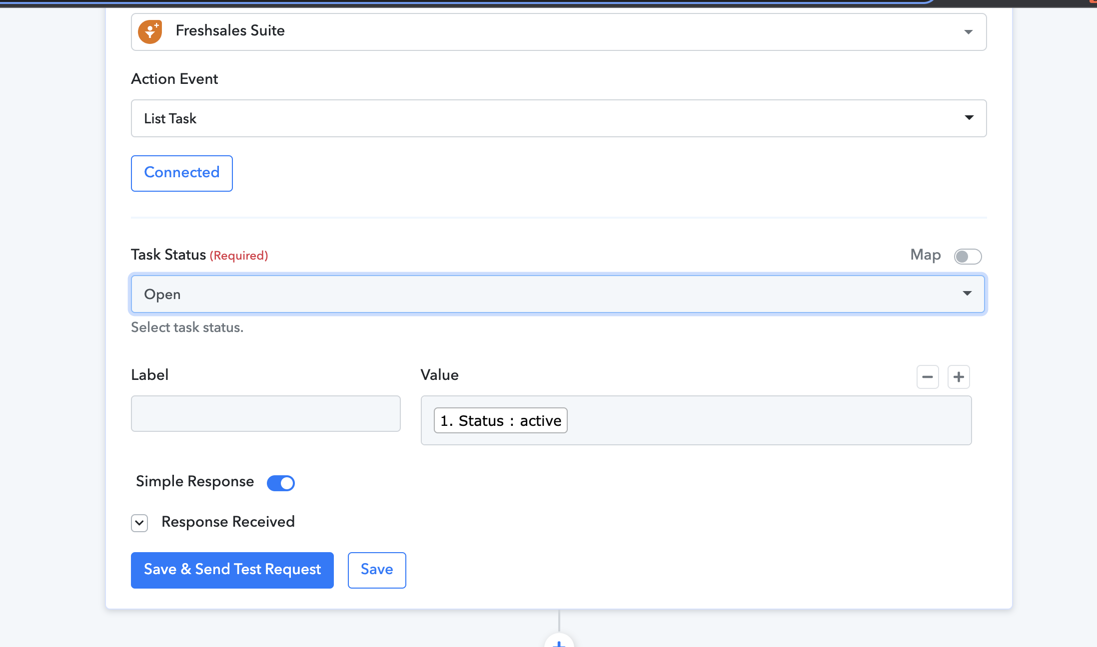1097x647 pixels.
Task: Click the empty Label input field
Action: (266, 413)
